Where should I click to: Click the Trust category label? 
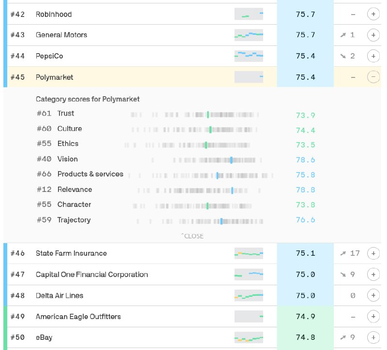tap(66, 113)
